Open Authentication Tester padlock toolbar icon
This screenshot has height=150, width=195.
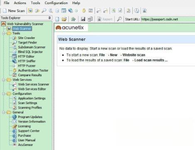coord(84,11)
